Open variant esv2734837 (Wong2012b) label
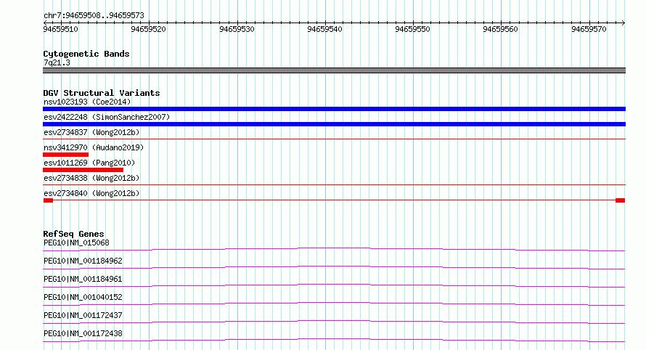 91,132
